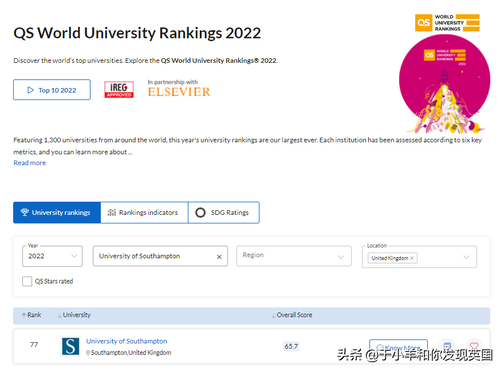
Task: Click the Know More button
Action: click(x=398, y=346)
